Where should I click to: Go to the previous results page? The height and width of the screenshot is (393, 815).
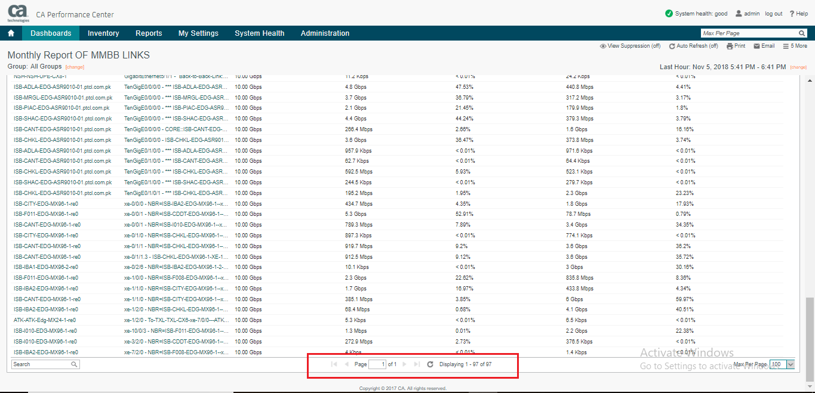pyautogui.click(x=347, y=364)
